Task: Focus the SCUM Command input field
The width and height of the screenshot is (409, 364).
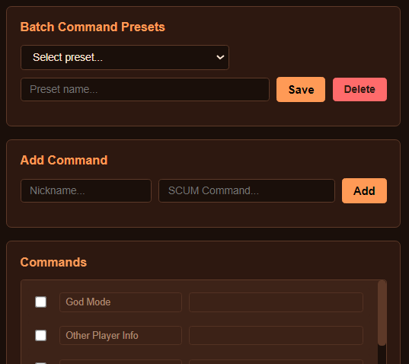Action: [x=247, y=190]
